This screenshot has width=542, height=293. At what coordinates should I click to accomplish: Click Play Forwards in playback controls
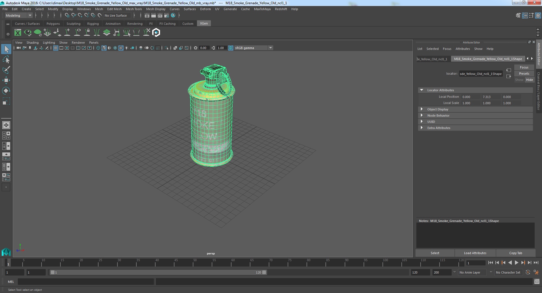pyautogui.click(x=516, y=263)
